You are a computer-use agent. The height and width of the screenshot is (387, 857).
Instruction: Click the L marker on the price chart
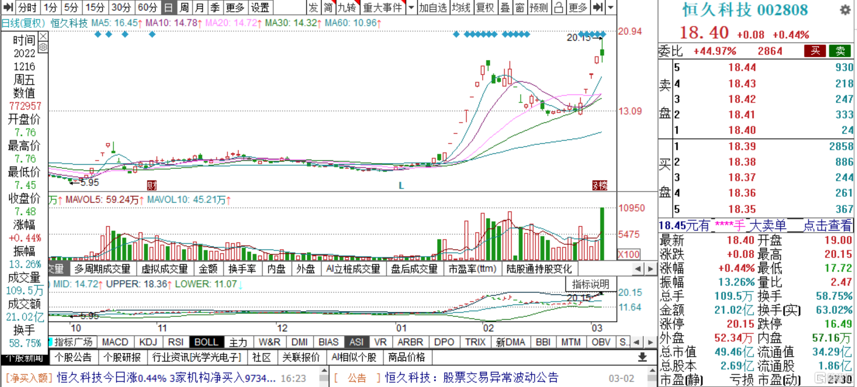pos(401,185)
